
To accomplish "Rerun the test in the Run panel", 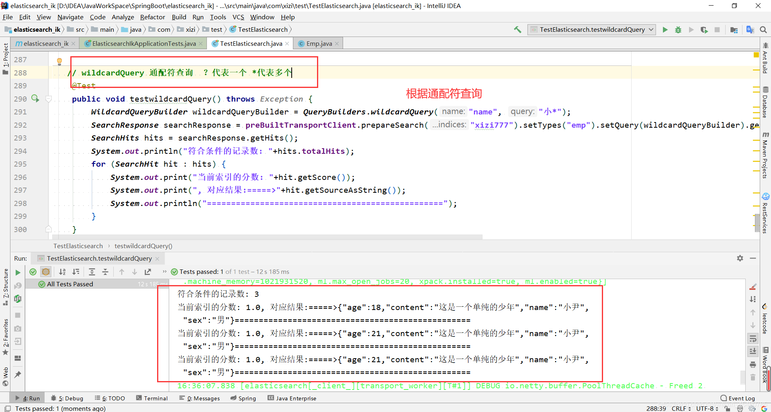I will point(18,272).
